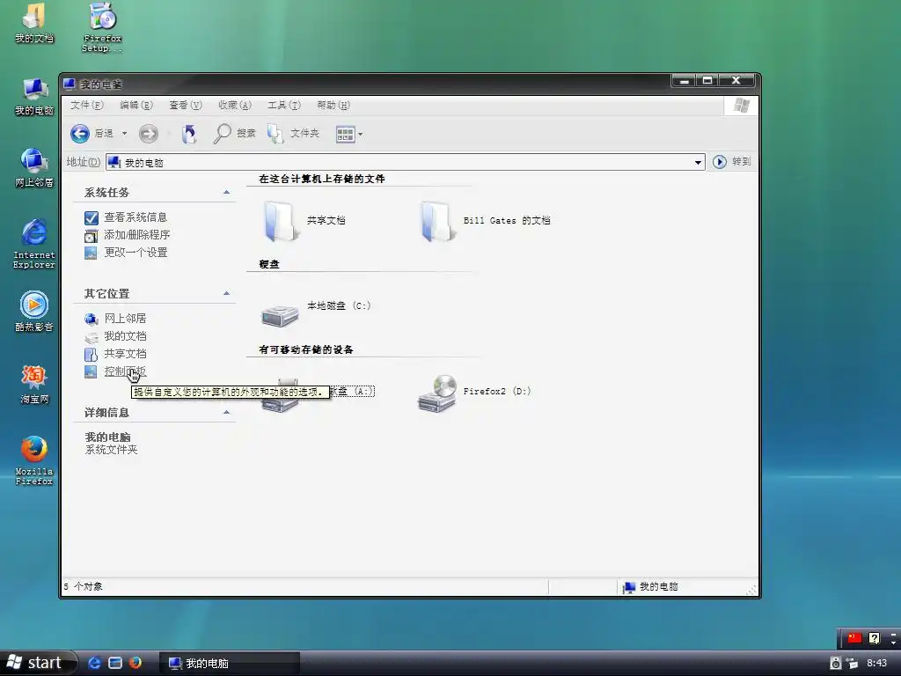Collapse the 系统任务 panel
This screenshot has height=676, width=901.
[226, 193]
